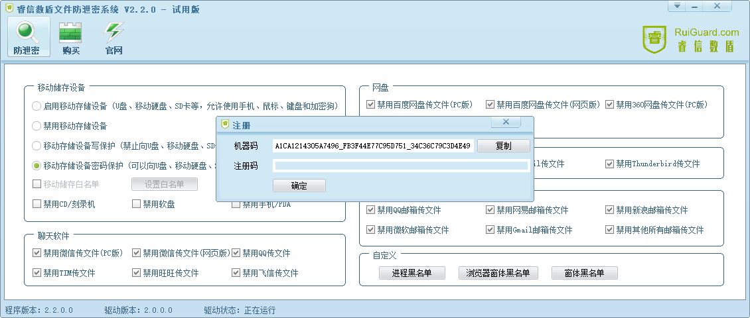
Task: Select 移动存储设备写保护 radio option
Action: tap(37, 146)
